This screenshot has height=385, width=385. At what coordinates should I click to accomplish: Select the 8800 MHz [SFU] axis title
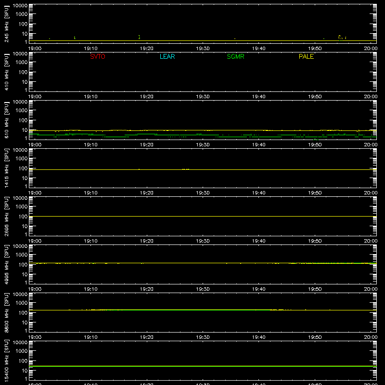[x=6, y=312]
